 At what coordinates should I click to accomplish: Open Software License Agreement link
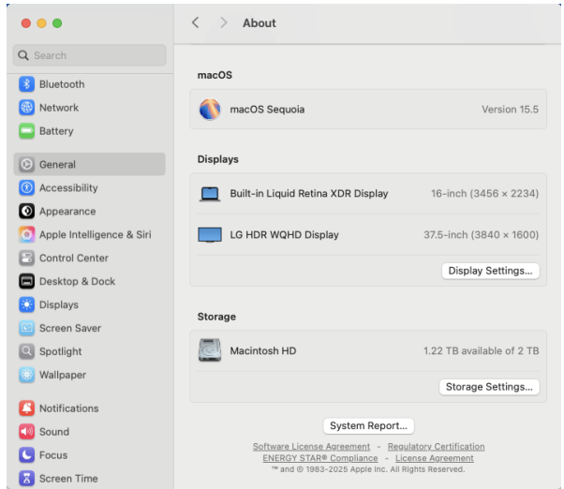(x=311, y=447)
